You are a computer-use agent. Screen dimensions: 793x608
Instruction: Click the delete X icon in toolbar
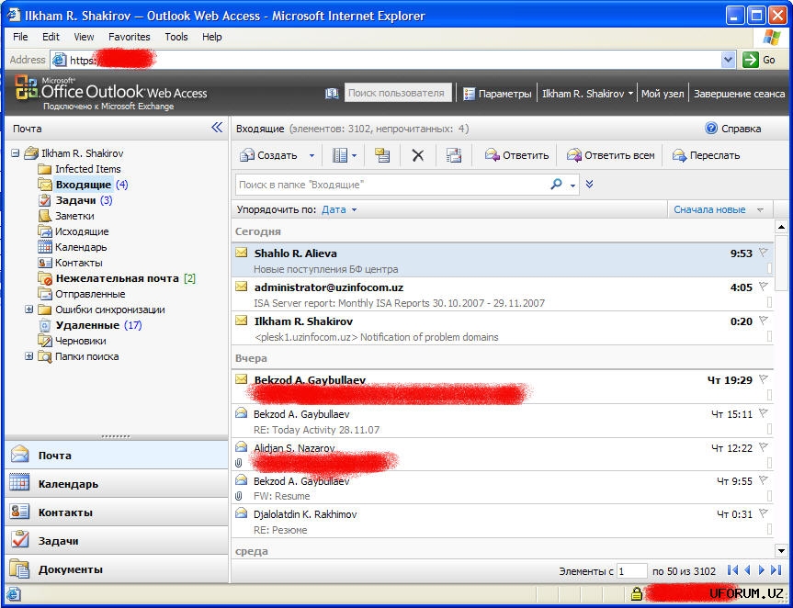pos(418,155)
